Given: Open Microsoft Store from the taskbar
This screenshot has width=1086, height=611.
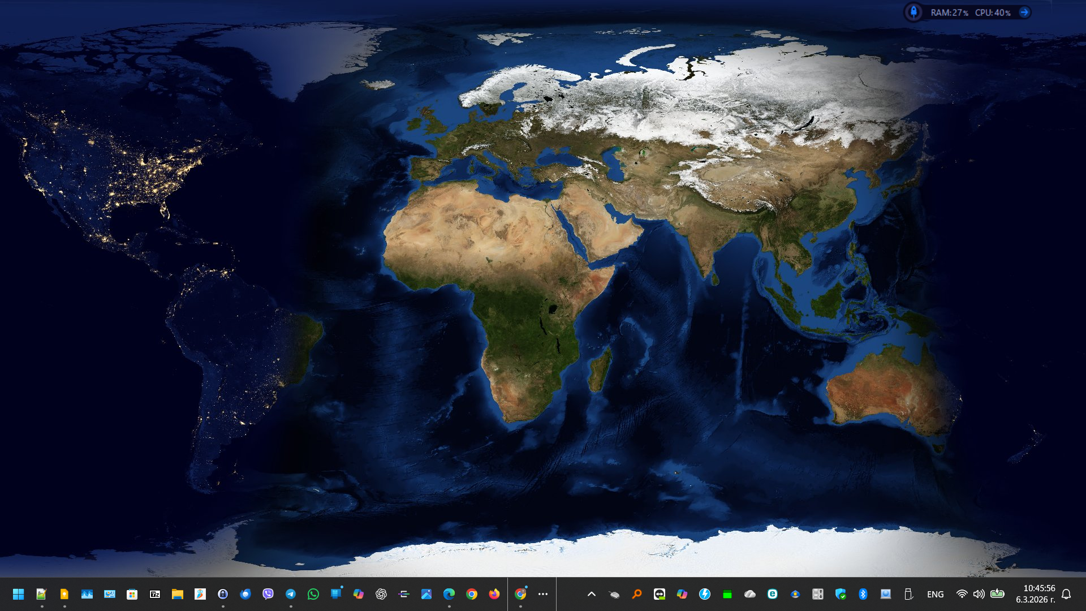Looking at the screenshot, I should coord(132,594).
